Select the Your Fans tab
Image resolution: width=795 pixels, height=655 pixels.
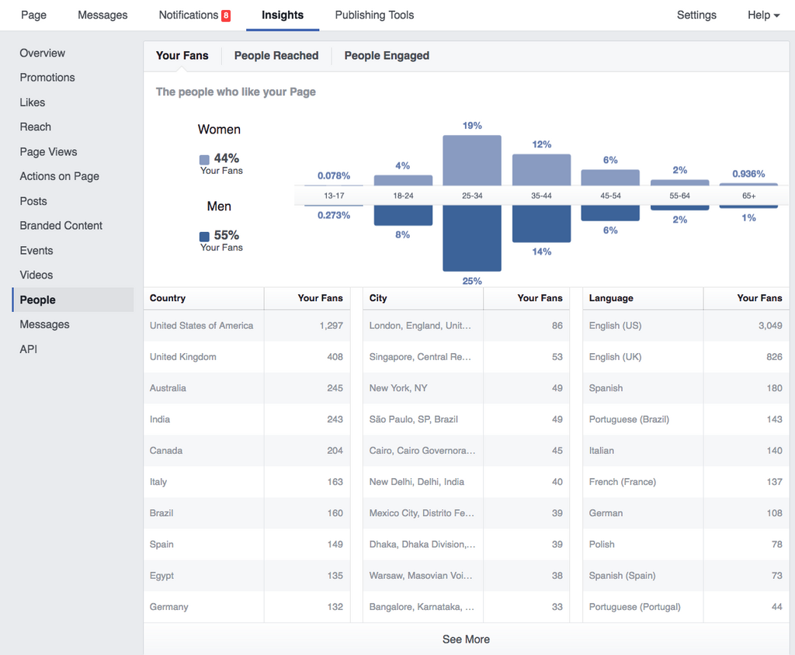(x=182, y=56)
